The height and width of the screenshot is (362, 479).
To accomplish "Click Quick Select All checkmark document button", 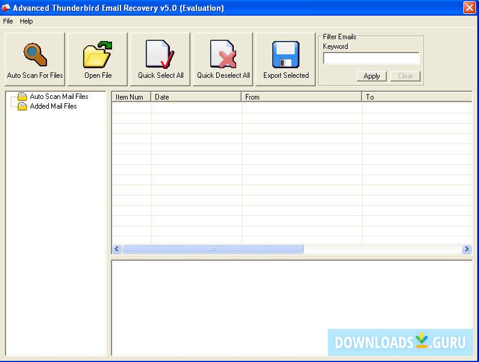I will [160, 59].
